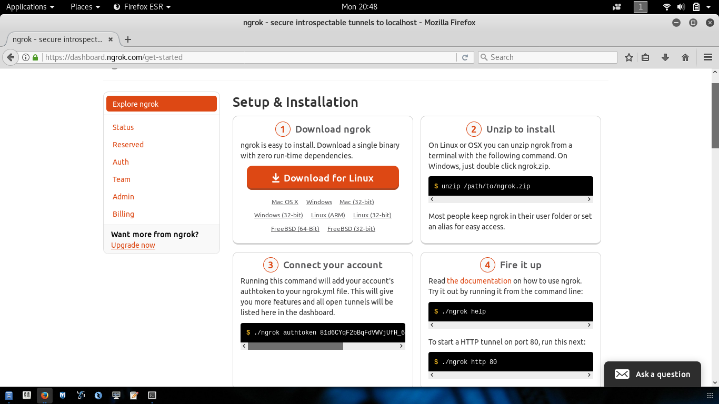Choose the Mac OS X download link
Viewport: 719px width, 404px height.
pyautogui.click(x=285, y=202)
